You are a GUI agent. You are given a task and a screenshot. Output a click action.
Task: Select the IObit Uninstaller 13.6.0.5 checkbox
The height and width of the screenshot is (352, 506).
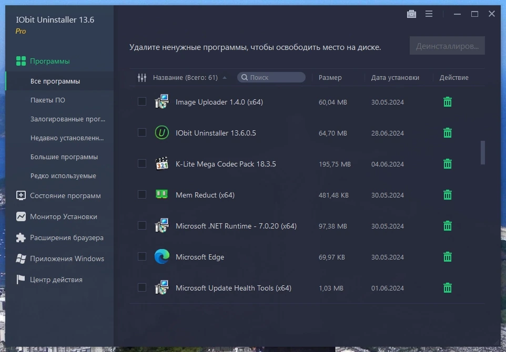(x=142, y=132)
